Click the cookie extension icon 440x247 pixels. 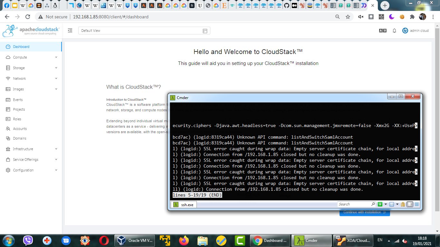[x=402, y=17]
